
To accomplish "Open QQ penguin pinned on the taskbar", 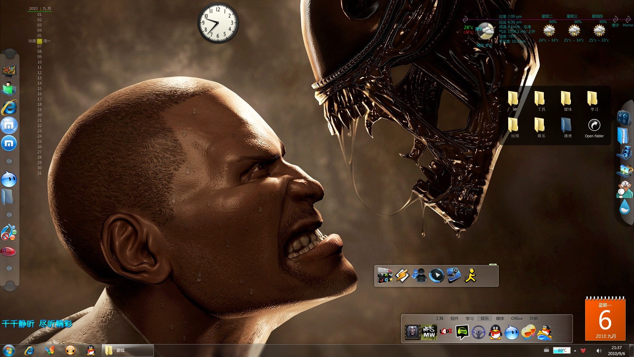I will click(x=90, y=350).
